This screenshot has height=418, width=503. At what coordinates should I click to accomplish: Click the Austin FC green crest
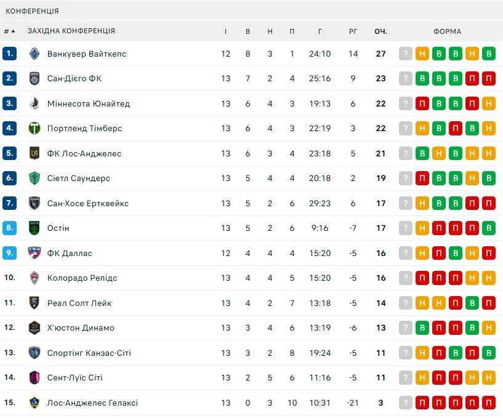[x=34, y=228]
